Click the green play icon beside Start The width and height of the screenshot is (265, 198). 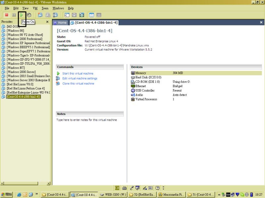pos(58,74)
